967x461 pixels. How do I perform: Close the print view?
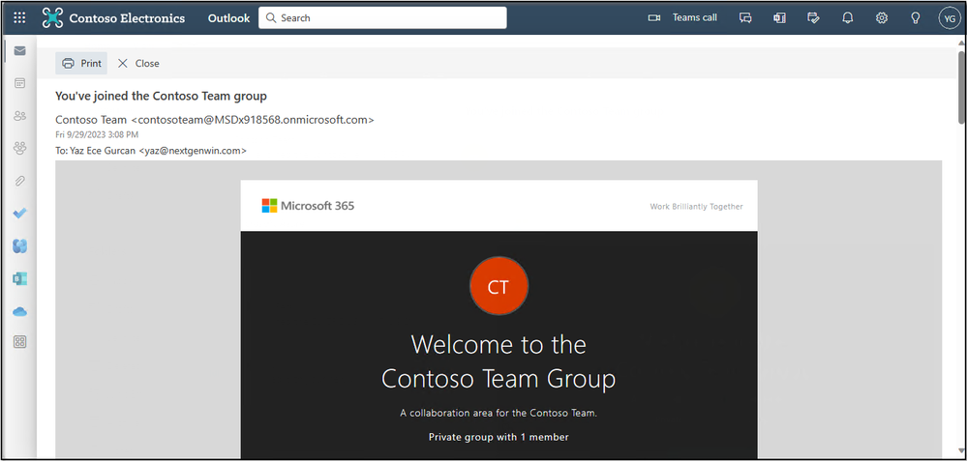(x=138, y=64)
